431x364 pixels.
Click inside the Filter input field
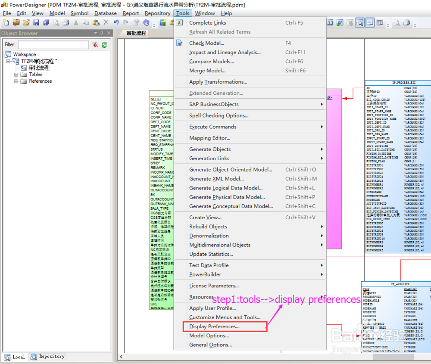[x=53, y=45]
